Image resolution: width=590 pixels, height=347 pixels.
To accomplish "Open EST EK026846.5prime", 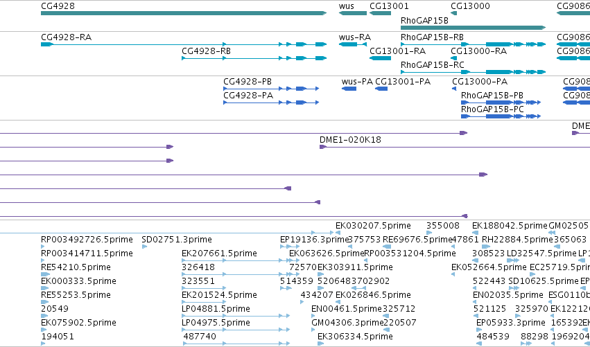I will pyautogui.click(x=373, y=295).
